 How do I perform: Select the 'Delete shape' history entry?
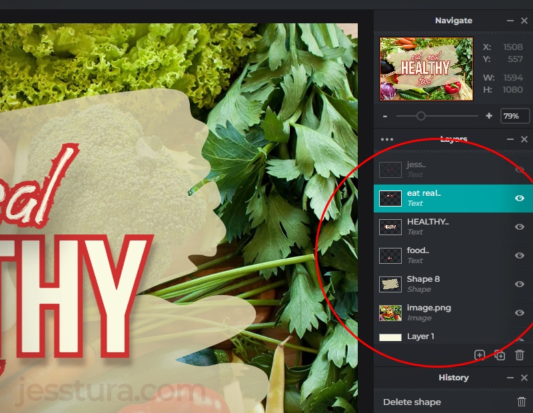tap(412, 402)
